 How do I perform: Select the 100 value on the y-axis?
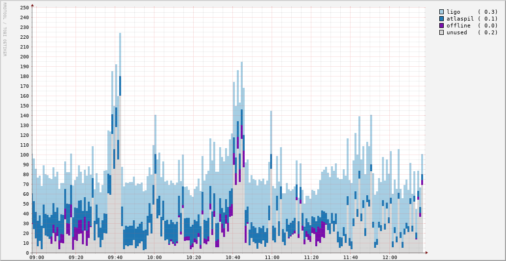click(x=24, y=155)
